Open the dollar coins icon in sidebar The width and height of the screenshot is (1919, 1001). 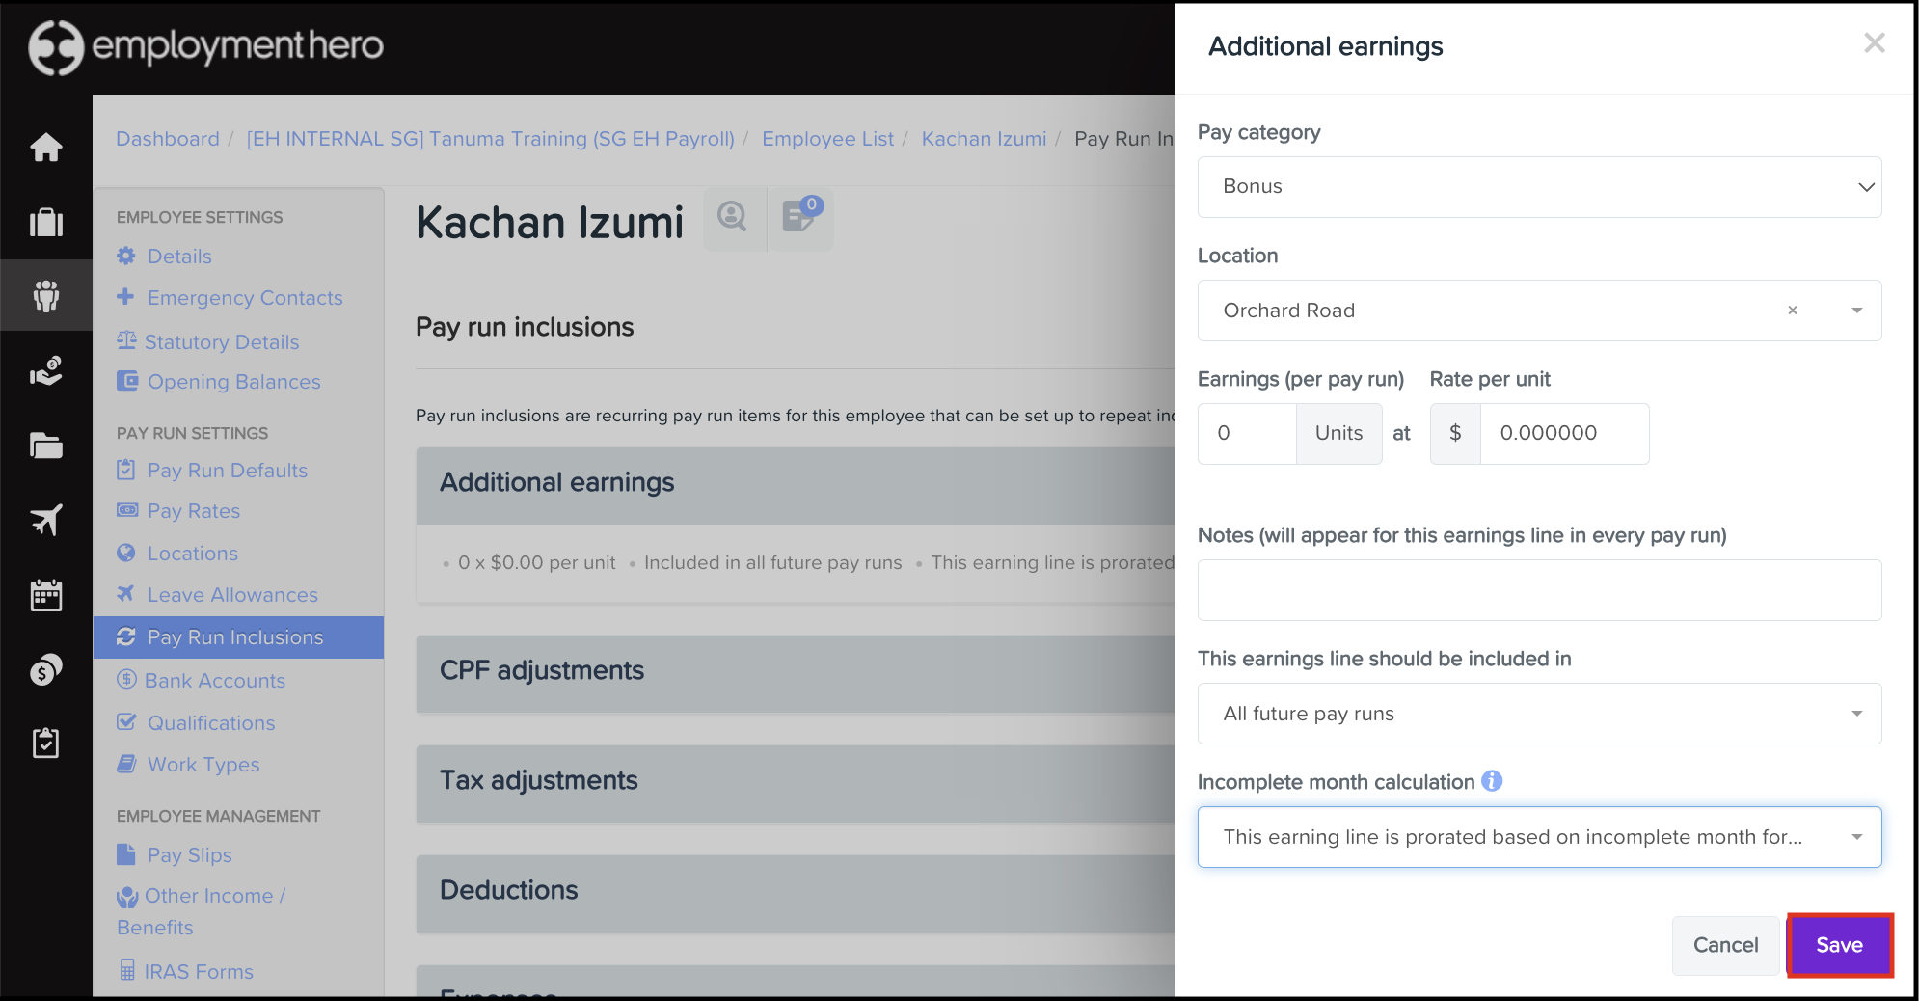click(x=46, y=669)
